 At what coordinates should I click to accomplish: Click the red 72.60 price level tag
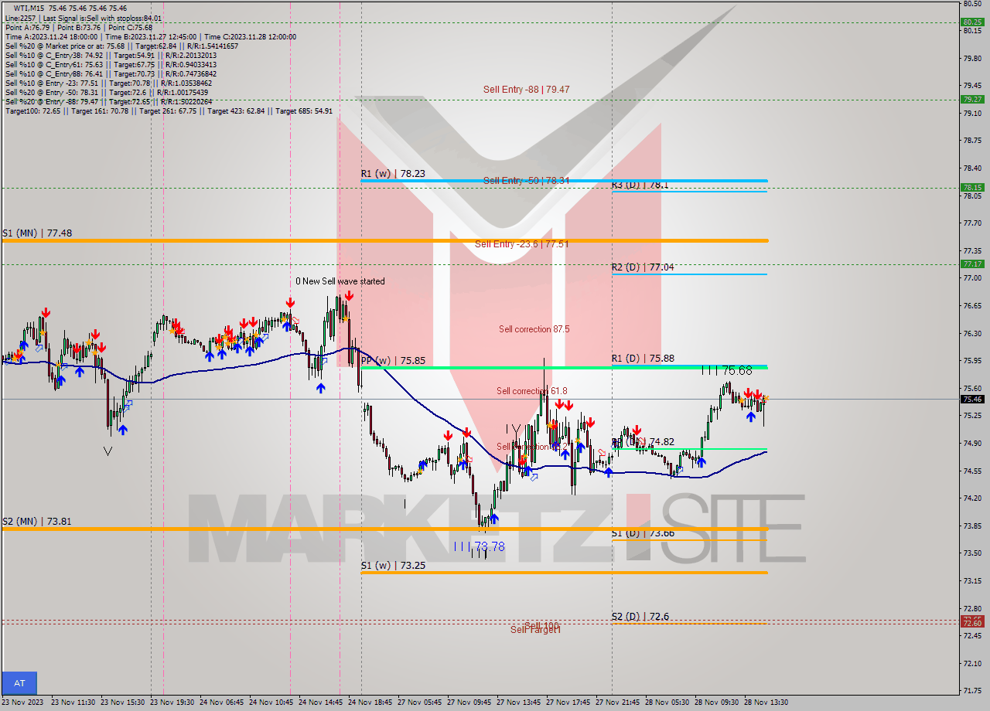[972, 622]
